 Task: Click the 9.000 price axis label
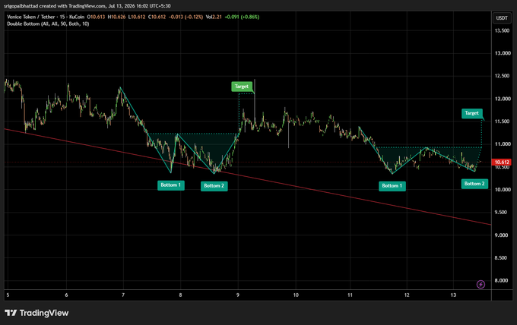pos(502,235)
